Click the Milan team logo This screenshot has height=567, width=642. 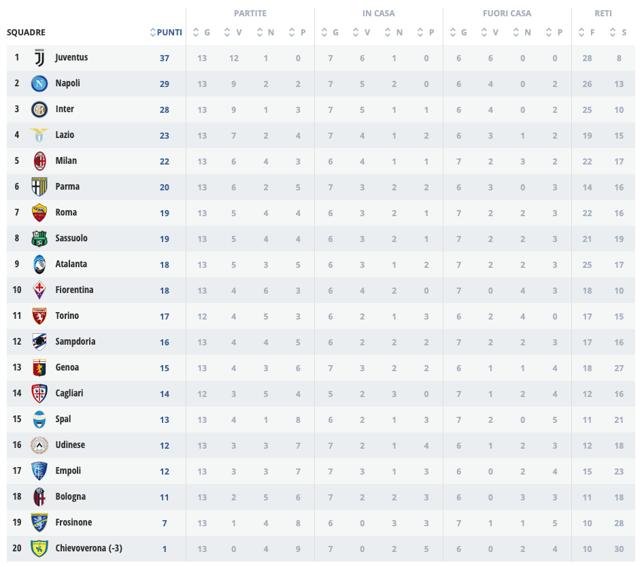[x=39, y=161]
